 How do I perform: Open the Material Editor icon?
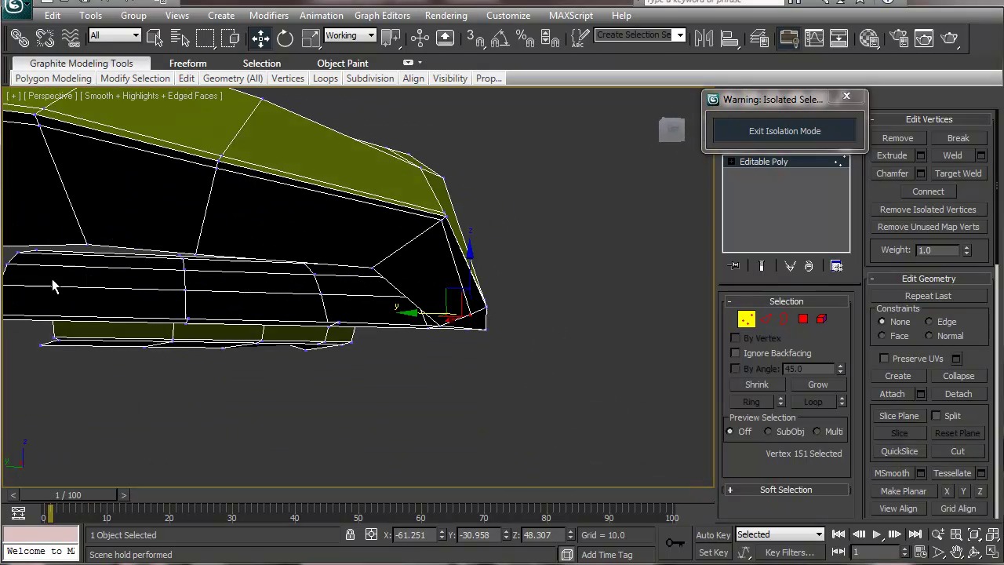point(869,37)
